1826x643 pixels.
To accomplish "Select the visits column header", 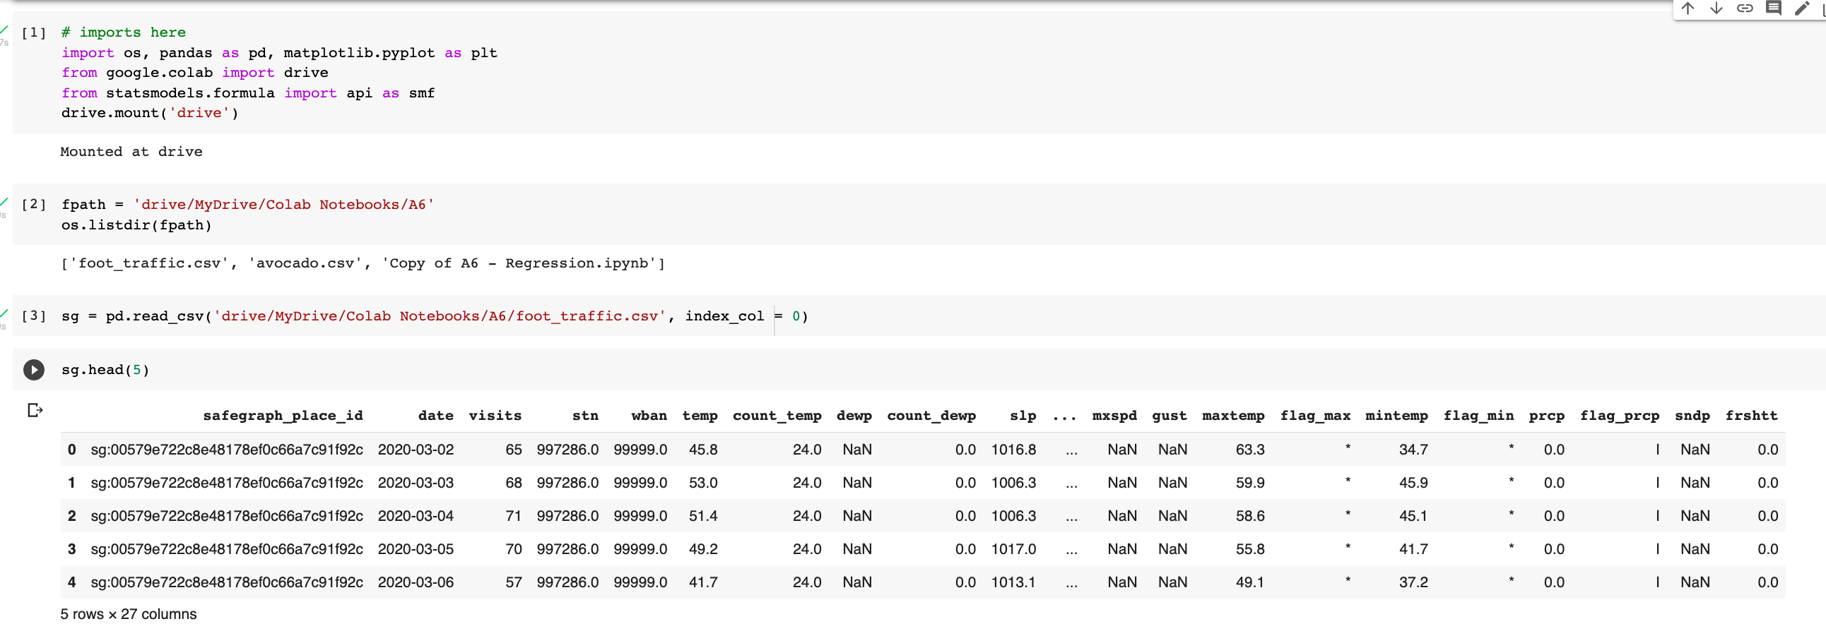I will 495,416.
